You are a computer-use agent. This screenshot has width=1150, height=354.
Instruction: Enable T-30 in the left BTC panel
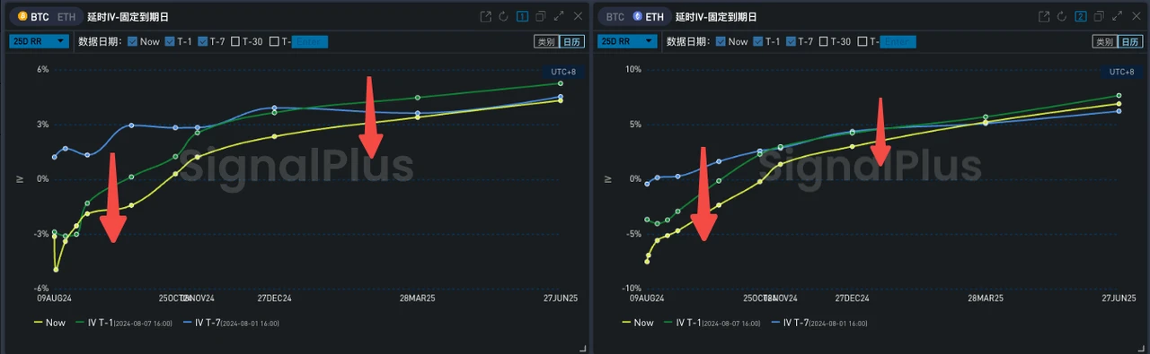236,41
